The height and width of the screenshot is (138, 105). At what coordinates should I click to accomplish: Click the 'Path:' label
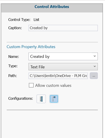(x=12, y=76)
